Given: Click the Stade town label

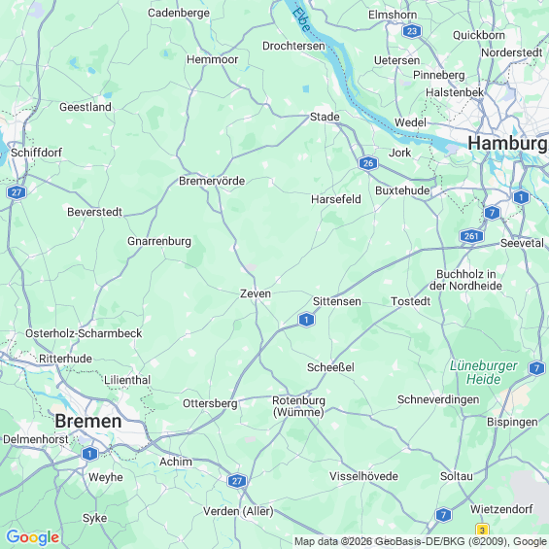Looking at the screenshot, I should pos(325,117).
